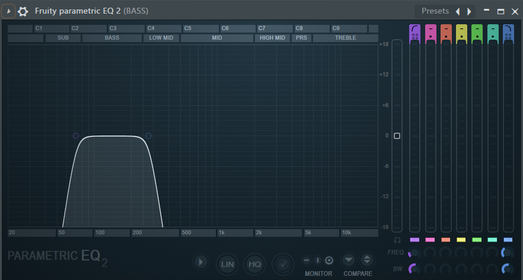Click the yellow band 4 gain slider

pyautogui.click(x=461, y=137)
